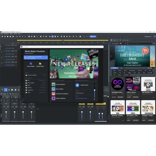This screenshot has height=156, width=156.
Task: Toggle the blue loop playback button
Action: pos(6,90)
